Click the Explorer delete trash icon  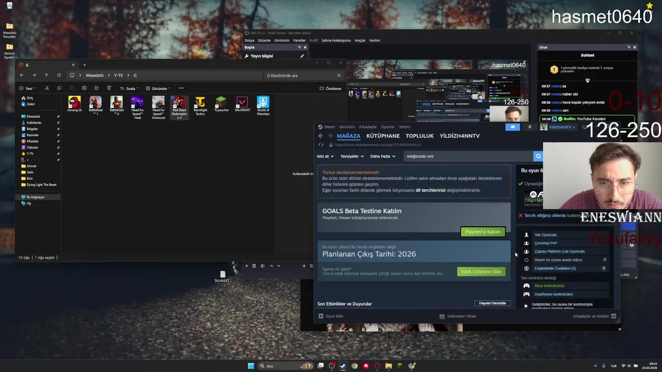point(109,88)
